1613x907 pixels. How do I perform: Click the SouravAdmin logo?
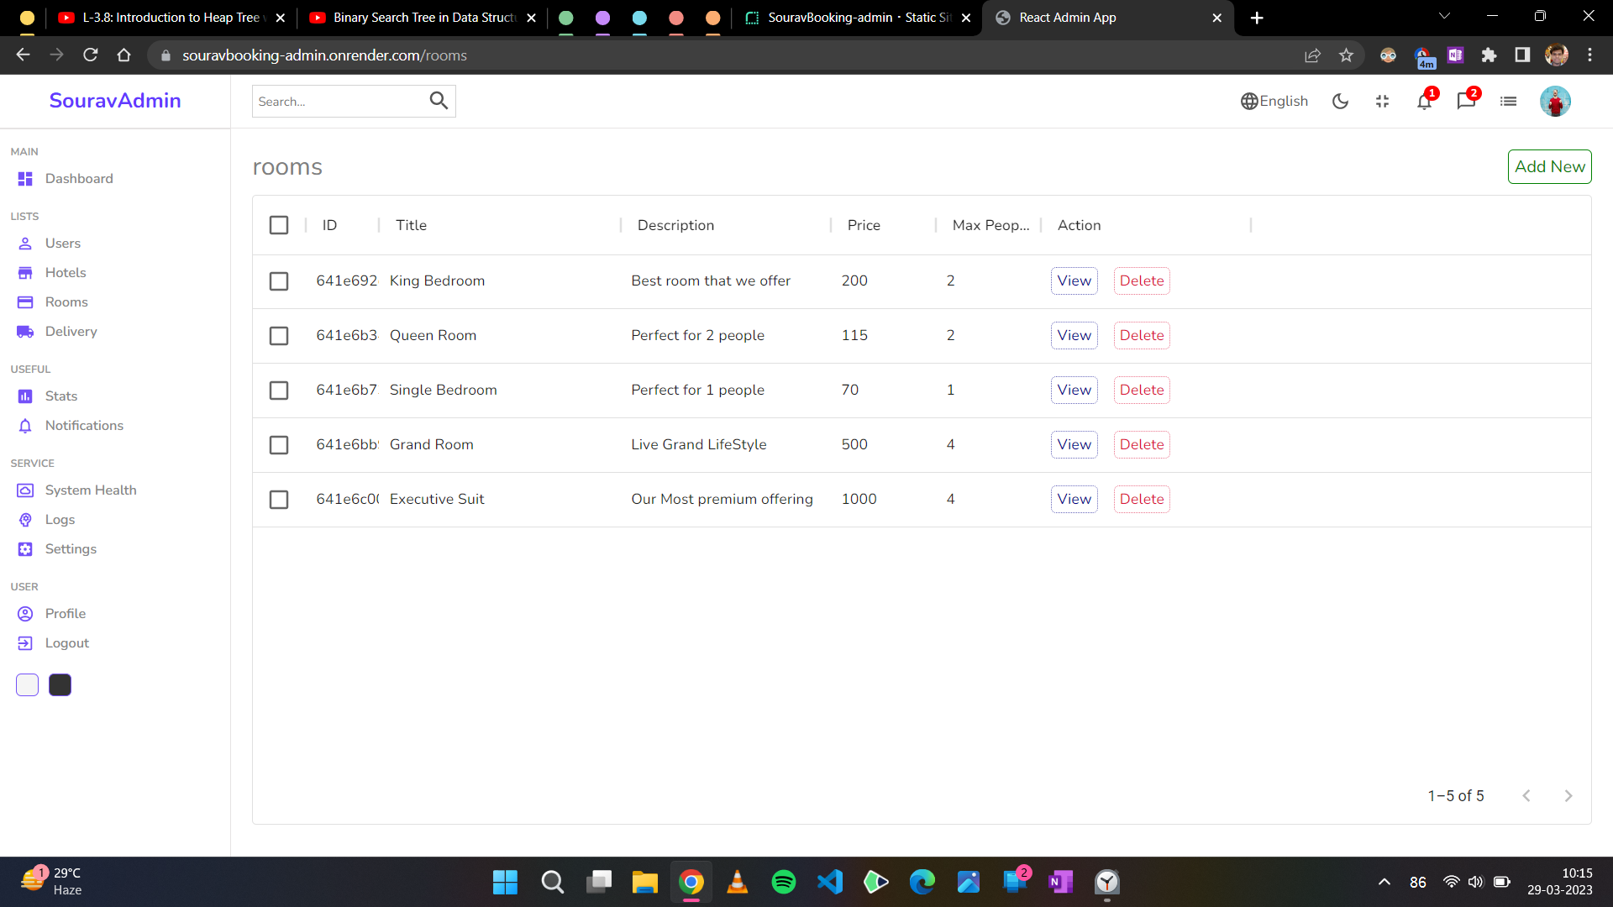[115, 101]
